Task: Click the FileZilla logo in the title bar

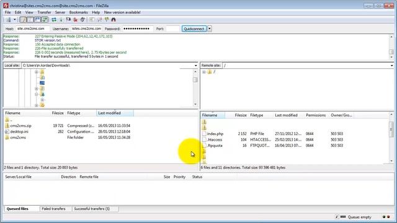Action: (x=6, y=6)
